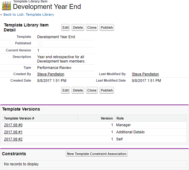Go back to Template Library list
The image size is (189, 170).
tap(29, 14)
